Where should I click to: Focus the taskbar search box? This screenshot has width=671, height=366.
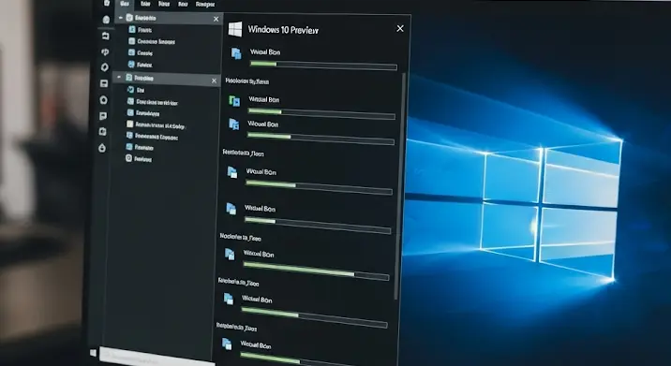coord(157,357)
